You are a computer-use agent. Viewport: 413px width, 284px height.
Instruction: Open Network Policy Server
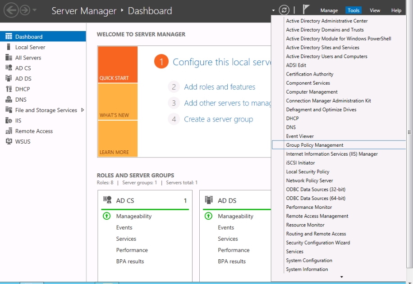(309, 180)
